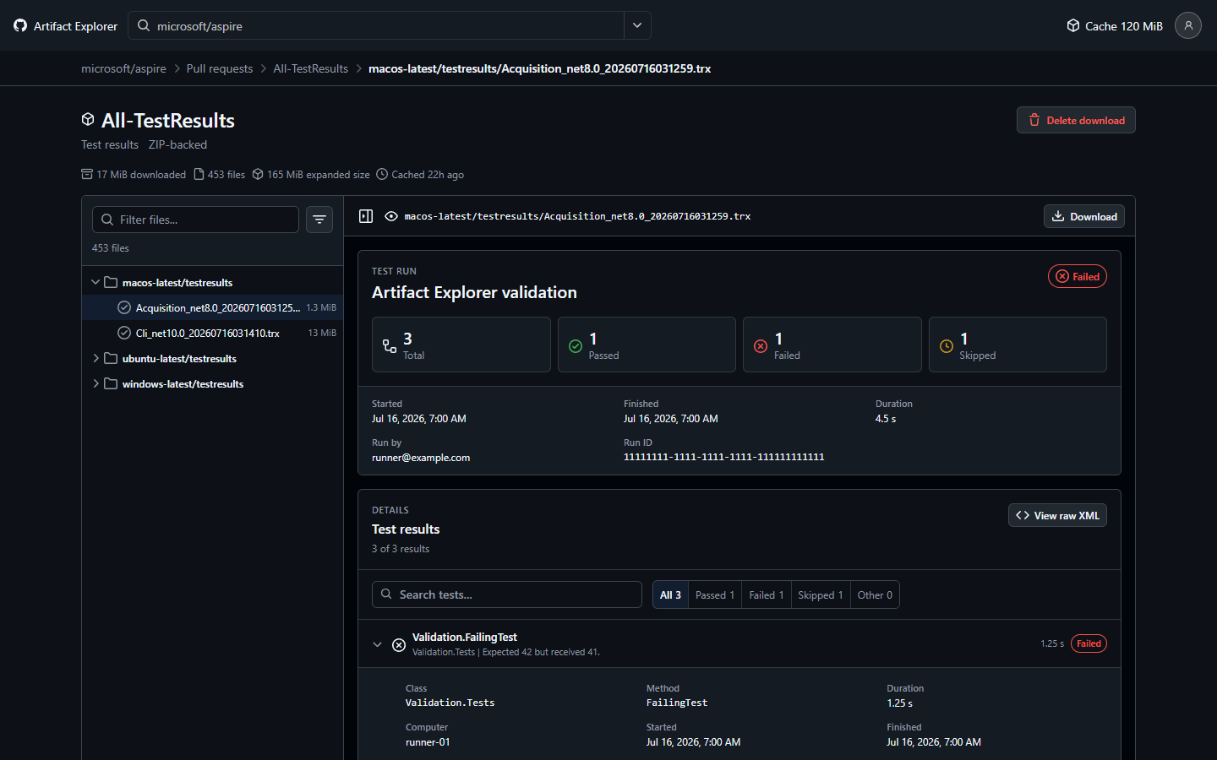Screen dimensions: 1217x760
Task: Click the Skipped tests summary card
Action: [1018, 345]
